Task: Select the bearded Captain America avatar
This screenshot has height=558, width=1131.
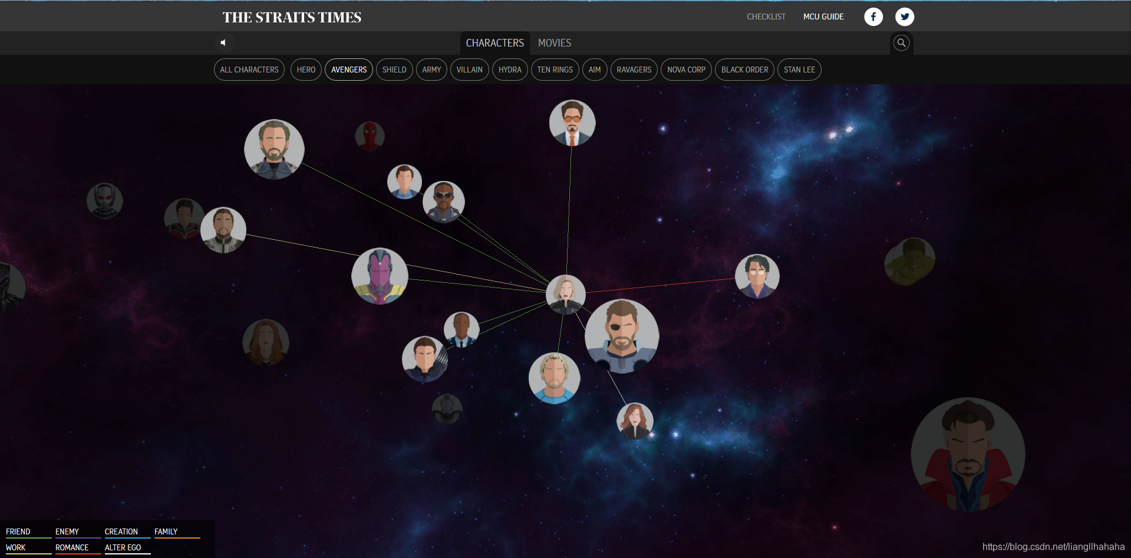Action: (x=275, y=150)
